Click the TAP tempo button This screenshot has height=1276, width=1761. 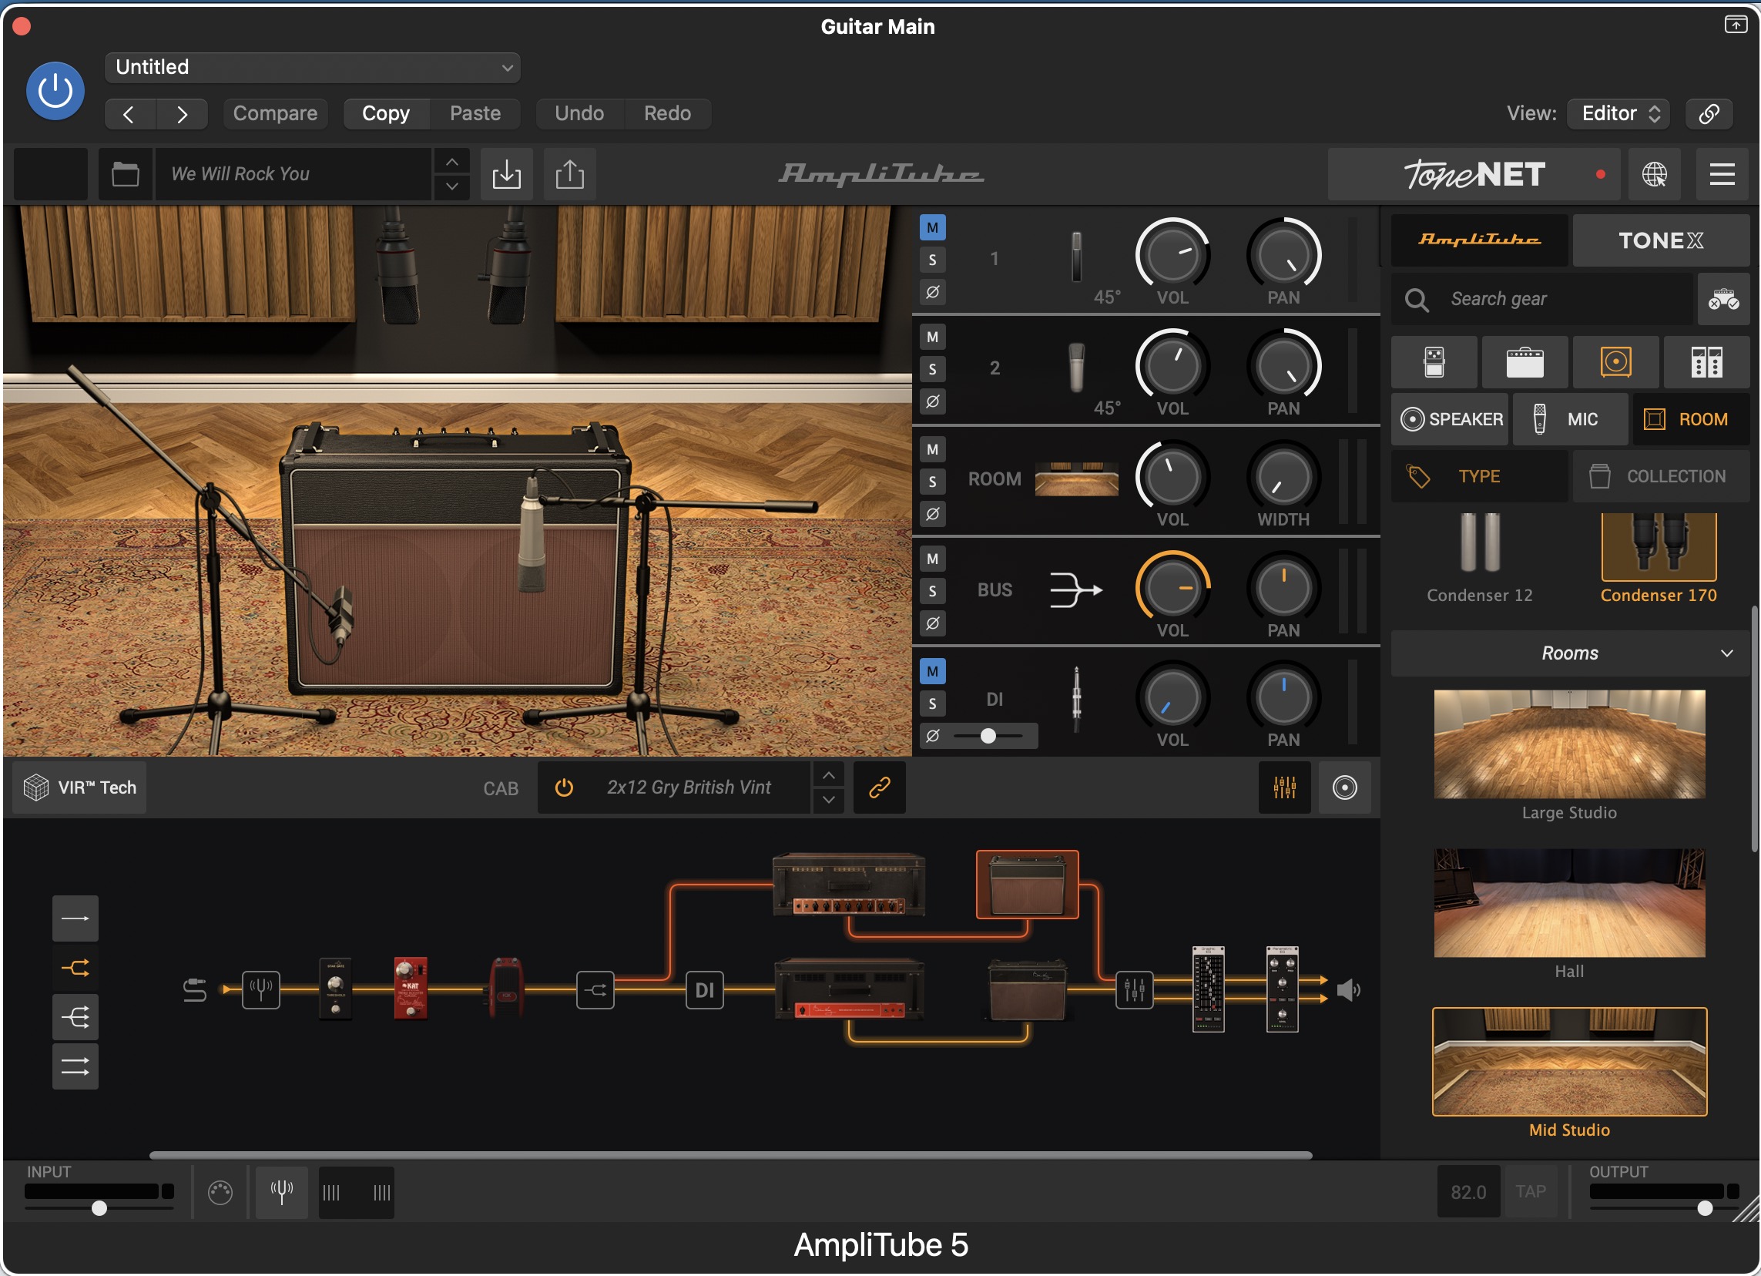(x=1531, y=1192)
